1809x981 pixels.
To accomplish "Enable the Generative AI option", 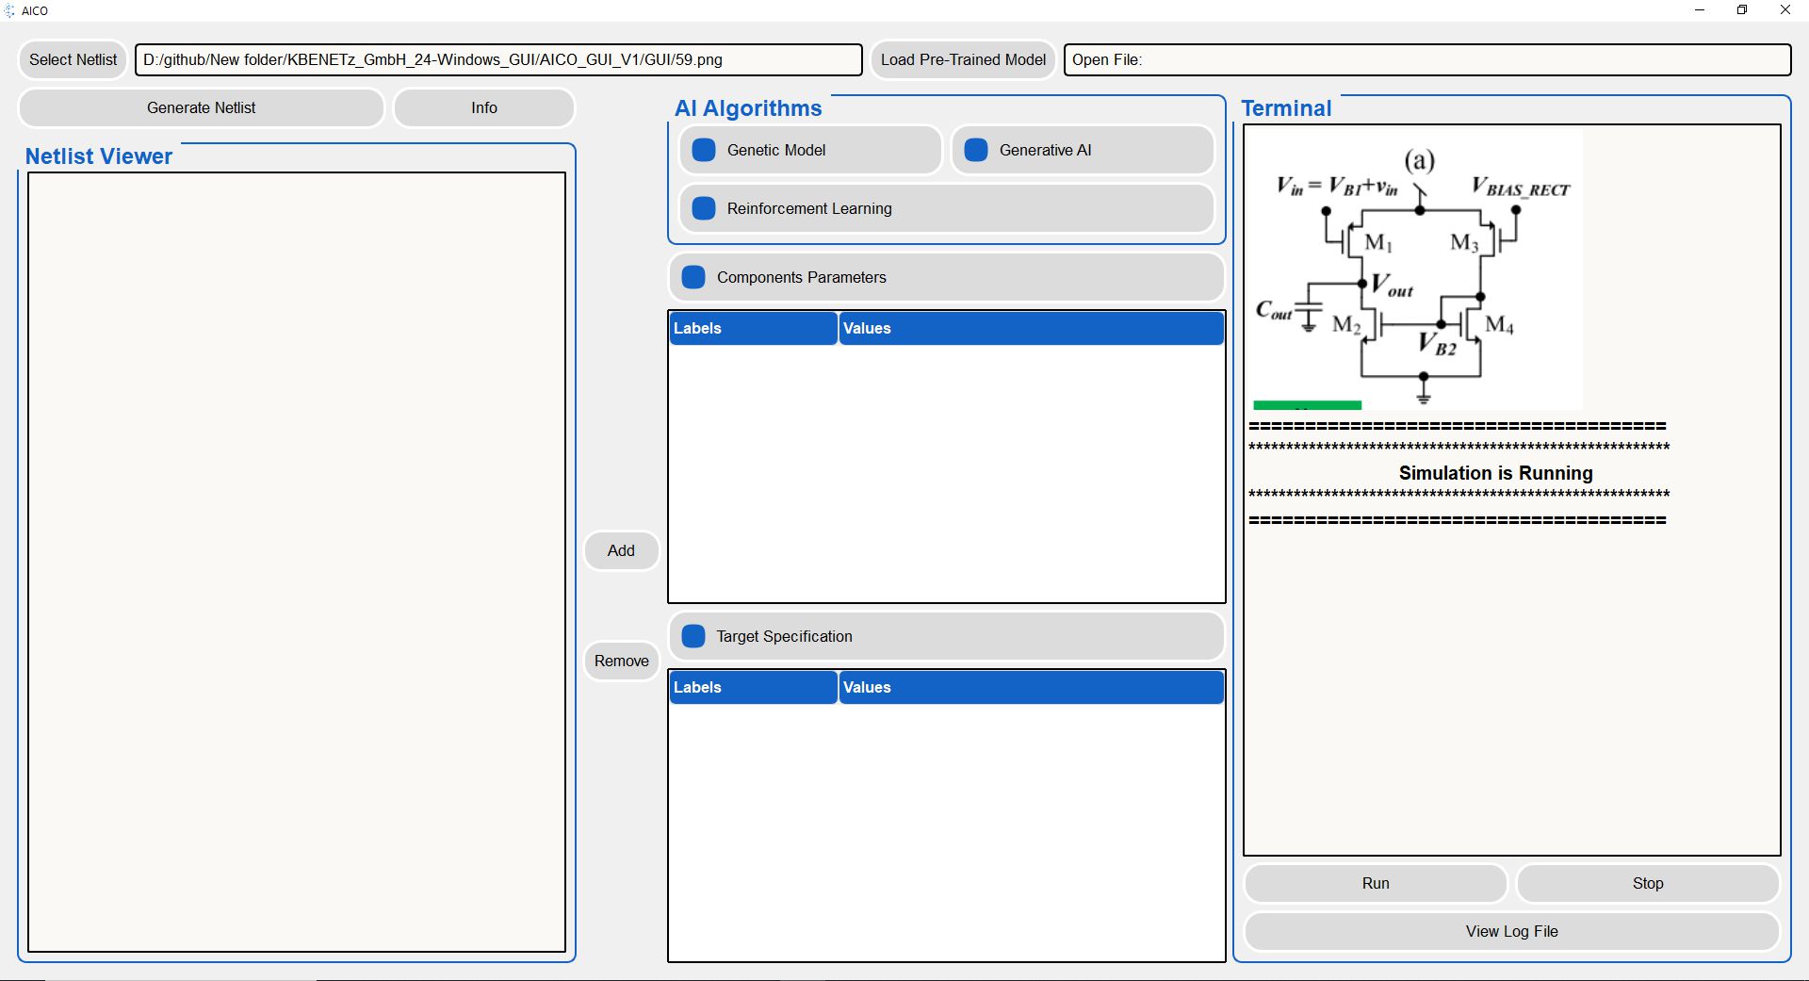I will coord(976,151).
